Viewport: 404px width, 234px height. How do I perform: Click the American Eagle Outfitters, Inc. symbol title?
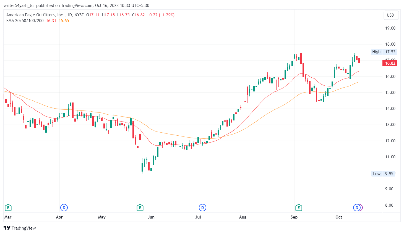click(36, 15)
